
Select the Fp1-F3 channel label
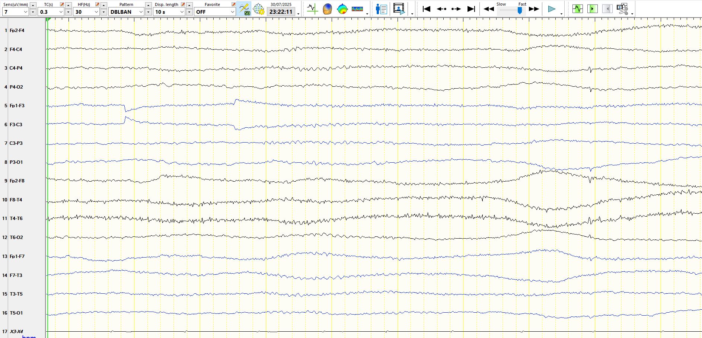17,106
